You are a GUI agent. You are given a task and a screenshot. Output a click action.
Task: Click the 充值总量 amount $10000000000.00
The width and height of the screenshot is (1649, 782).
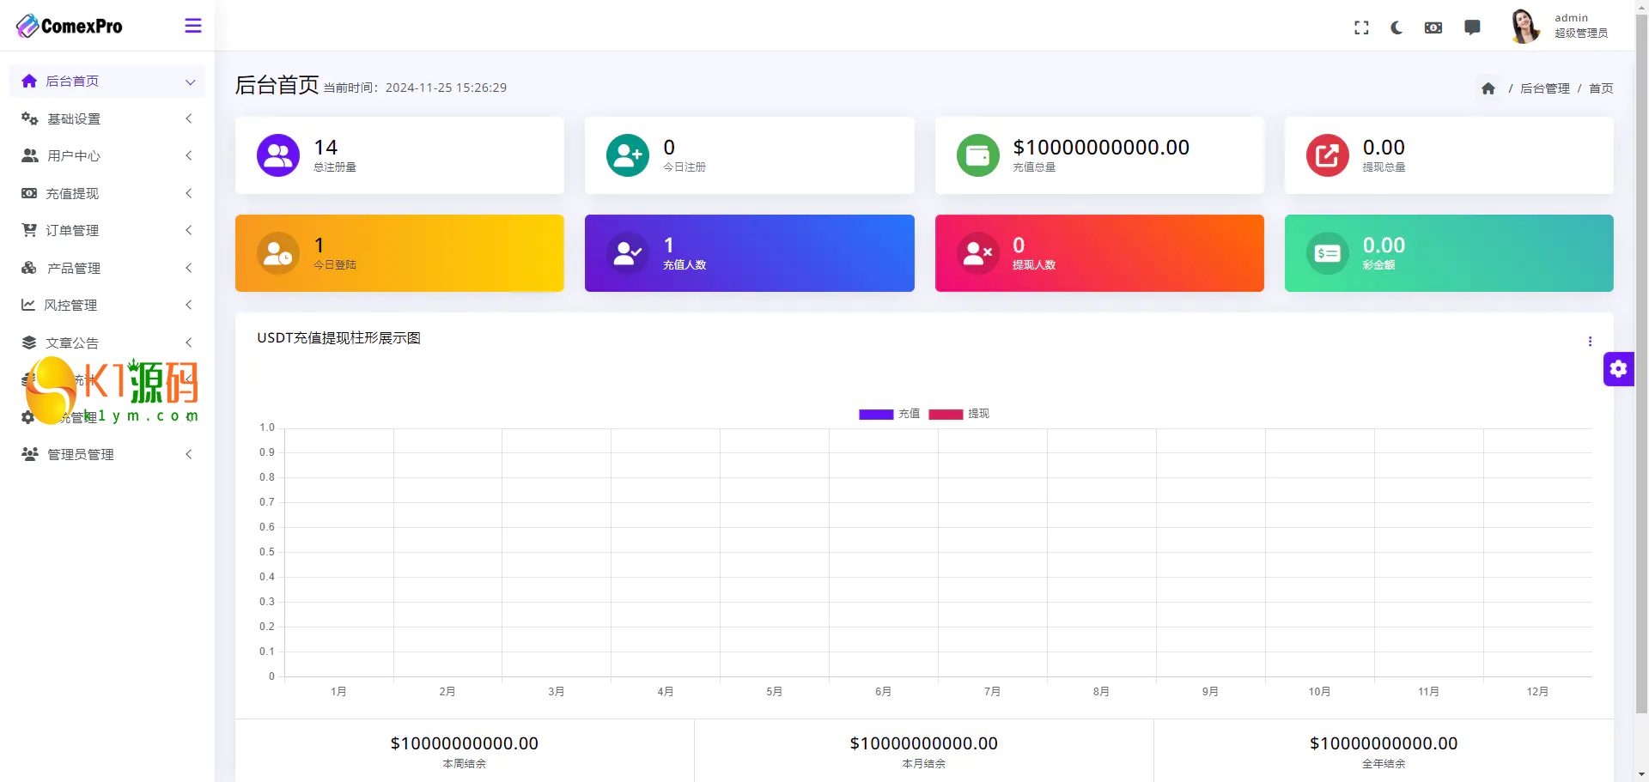click(1101, 147)
